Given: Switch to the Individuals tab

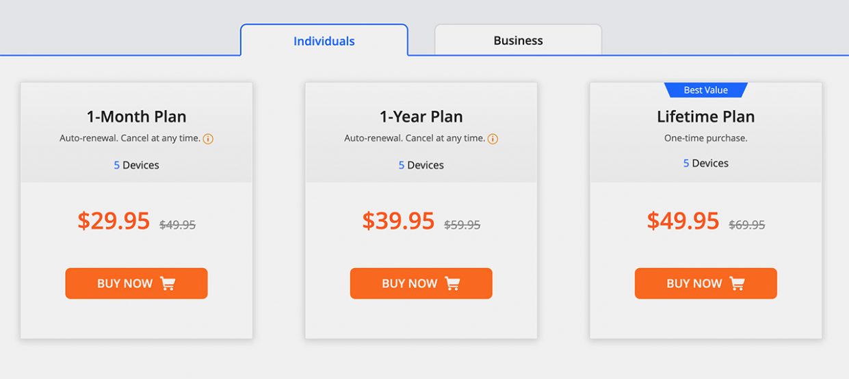Looking at the screenshot, I should coord(324,41).
